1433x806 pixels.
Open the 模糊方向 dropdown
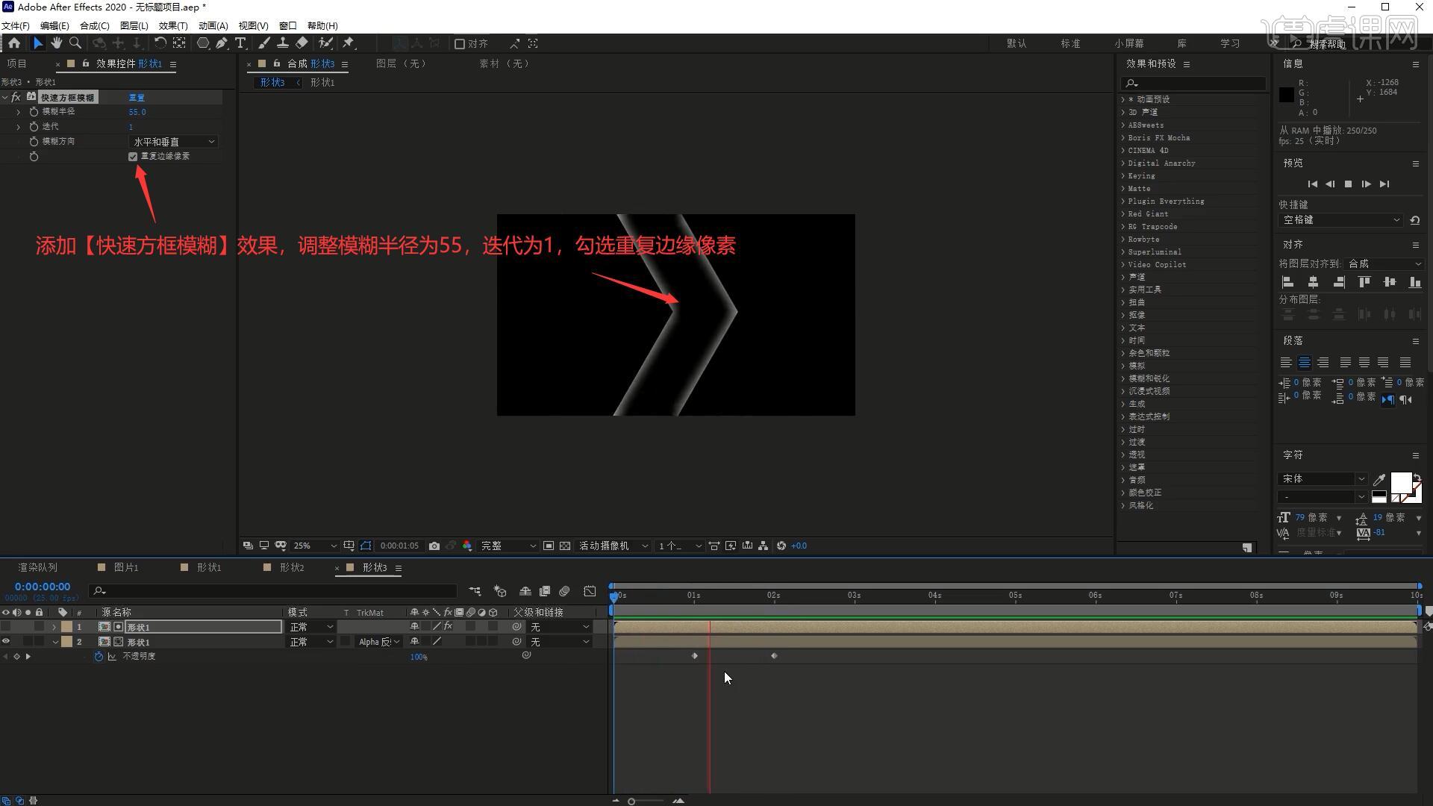173,142
